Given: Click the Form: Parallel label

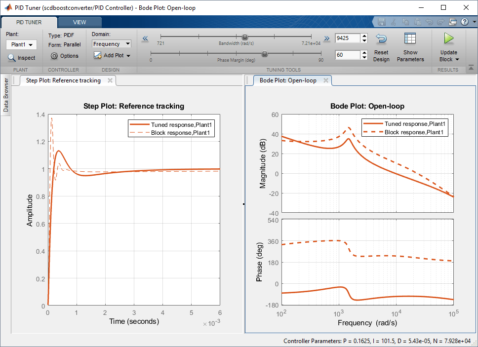Looking at the screenshot, I should (x=64, y=44).
